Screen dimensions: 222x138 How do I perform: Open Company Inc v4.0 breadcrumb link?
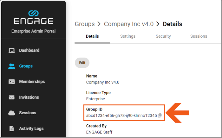click(129, 24)
